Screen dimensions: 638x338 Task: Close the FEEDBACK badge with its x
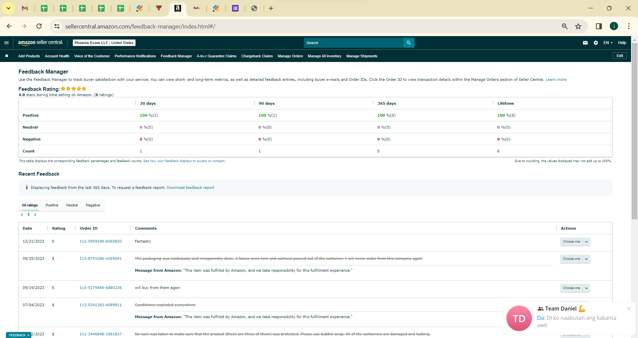tap(29, 335)
